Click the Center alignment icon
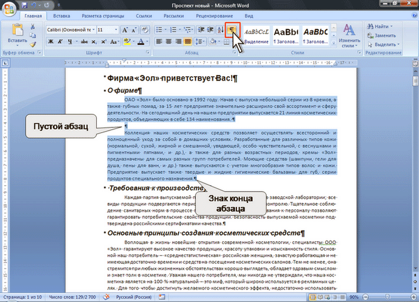This screenshot has height=302, width=419. pos(169,41)
